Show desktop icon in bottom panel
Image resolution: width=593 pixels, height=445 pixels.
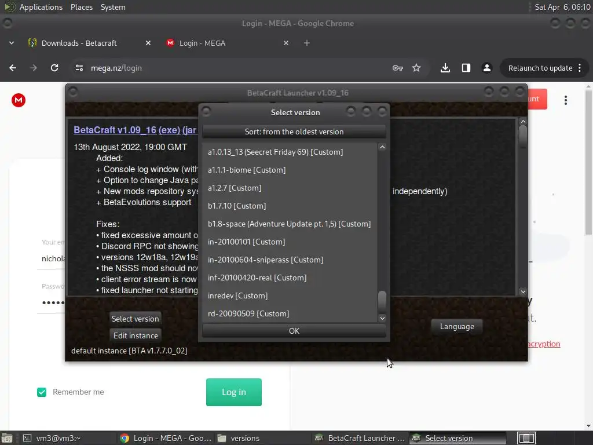(x=7, y=438)
